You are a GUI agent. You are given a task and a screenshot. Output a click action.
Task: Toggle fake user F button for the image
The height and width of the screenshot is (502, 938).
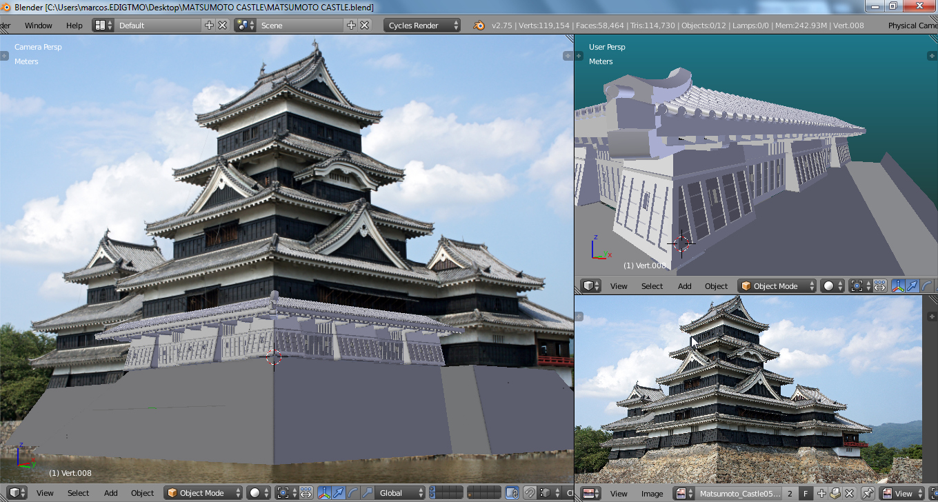(806, 493)
